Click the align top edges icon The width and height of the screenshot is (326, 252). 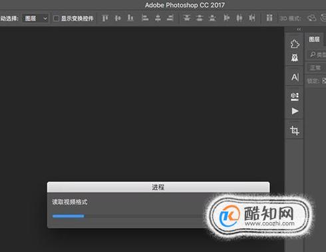(x=105, y=18)
